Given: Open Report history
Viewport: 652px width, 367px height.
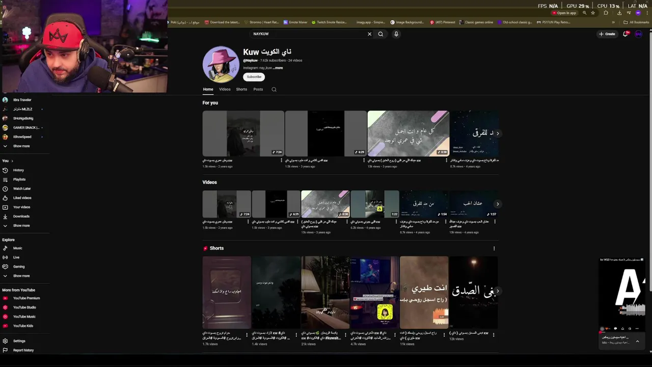Looking at the screenshot, I should pos(23,350).
